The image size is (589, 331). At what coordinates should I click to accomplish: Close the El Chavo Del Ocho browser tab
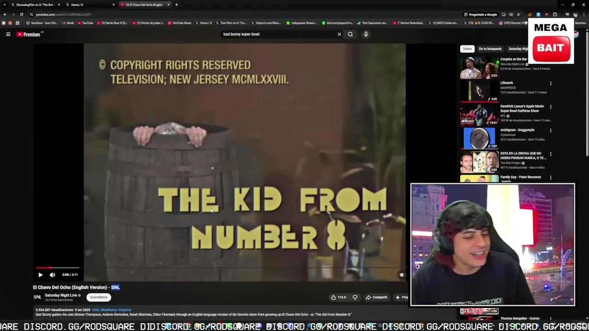[168, 5]
